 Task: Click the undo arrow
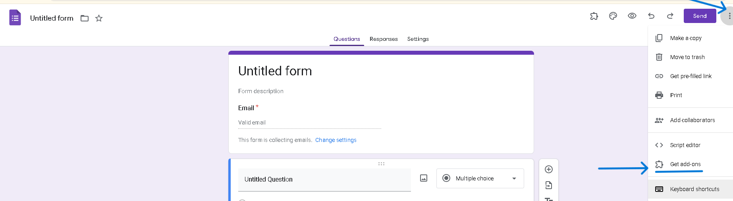pyautogui.click(x=651, y=16)
